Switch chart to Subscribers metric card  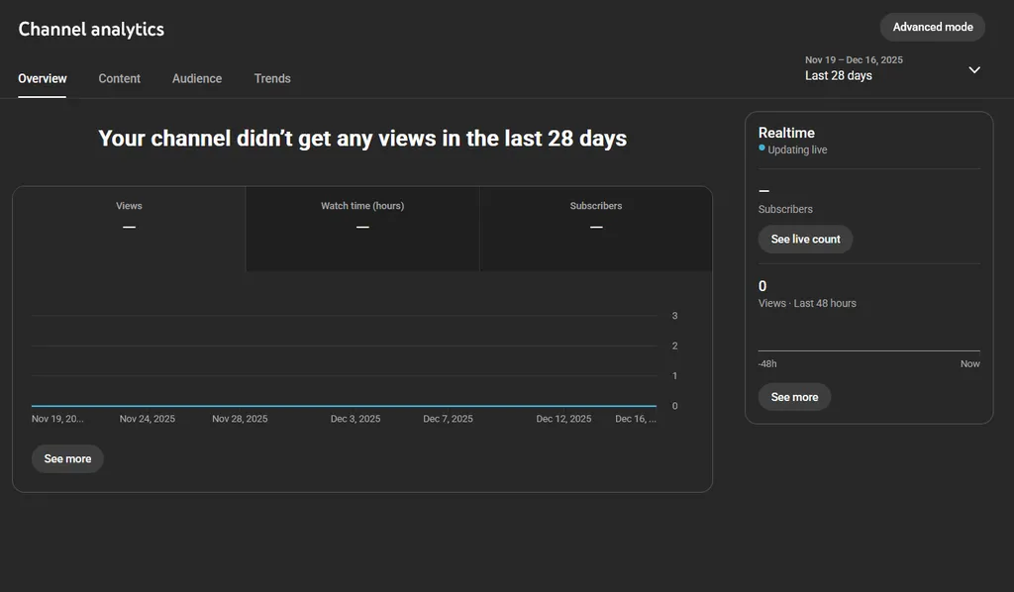pyautogui.click(x=596, y=228)
